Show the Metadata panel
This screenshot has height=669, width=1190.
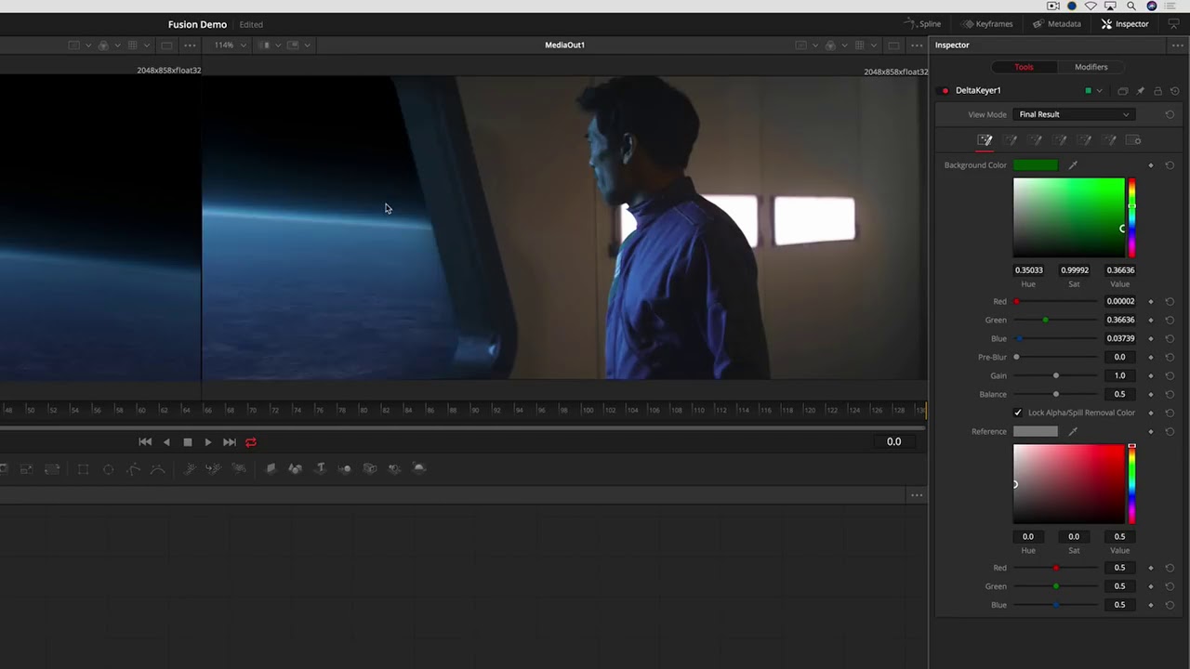coord(1057,24)
